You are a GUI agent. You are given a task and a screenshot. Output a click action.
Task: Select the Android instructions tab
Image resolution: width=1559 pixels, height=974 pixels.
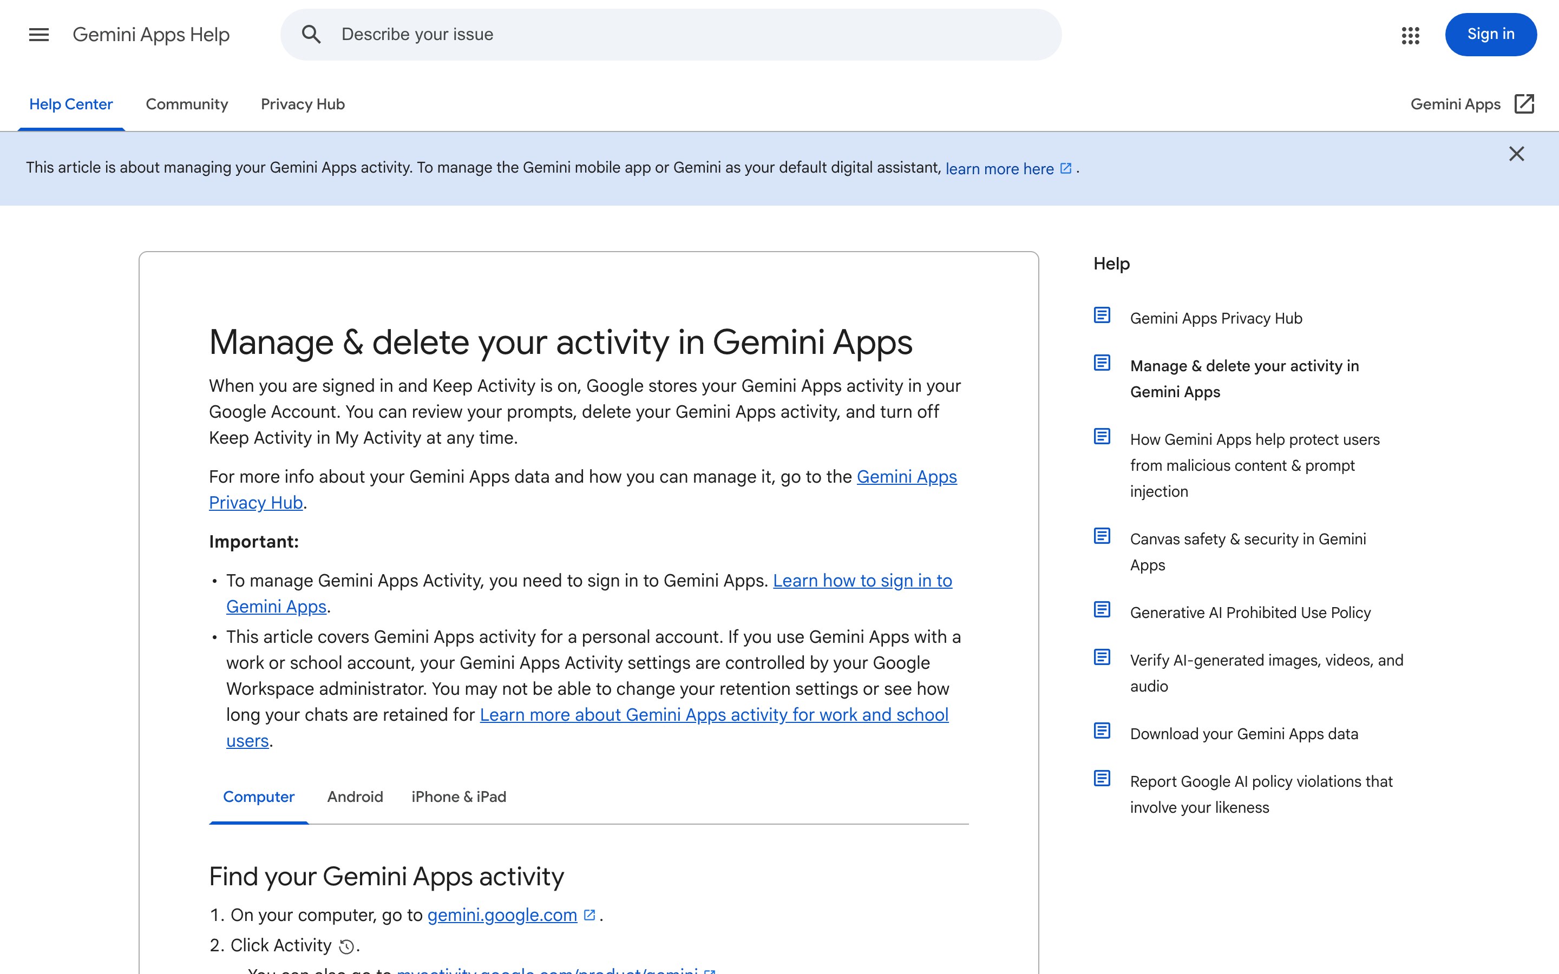point(355,797)
